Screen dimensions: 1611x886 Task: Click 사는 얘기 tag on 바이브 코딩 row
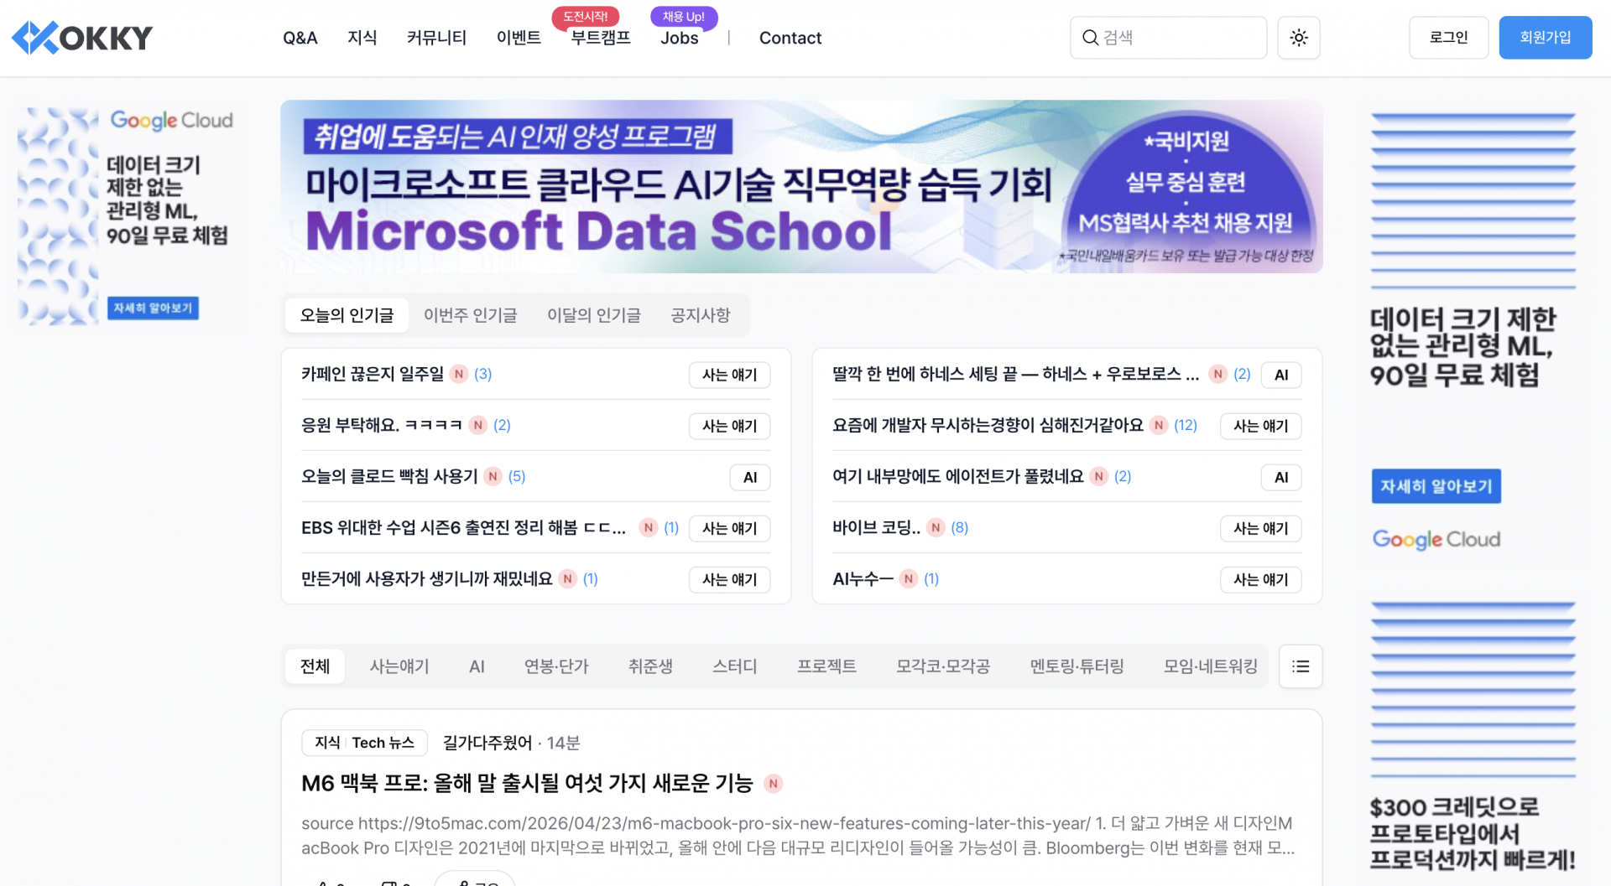1260,528
